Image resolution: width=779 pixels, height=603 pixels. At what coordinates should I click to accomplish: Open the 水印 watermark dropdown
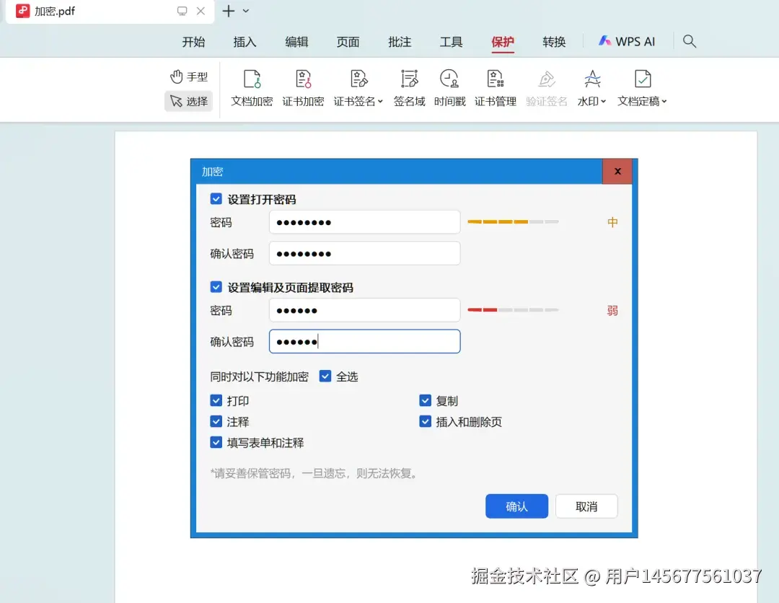[591, 88]
